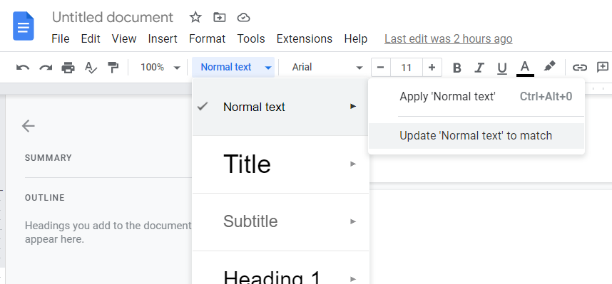Viewport: 612px width, 284px height.
Task: Expand Heading 1 submenu arrow
Action: click(x=353, y=279)
